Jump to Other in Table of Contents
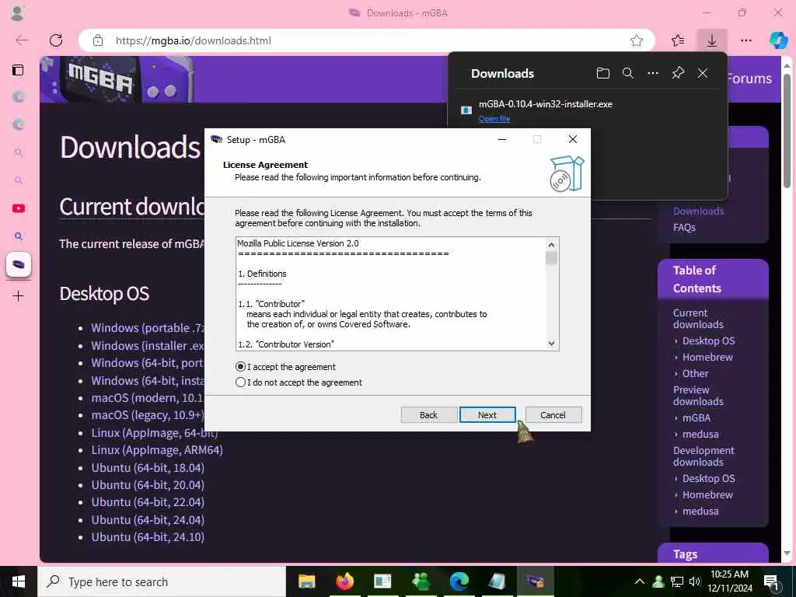The width and height of the screenshot is (796, 597). (695, 373)
